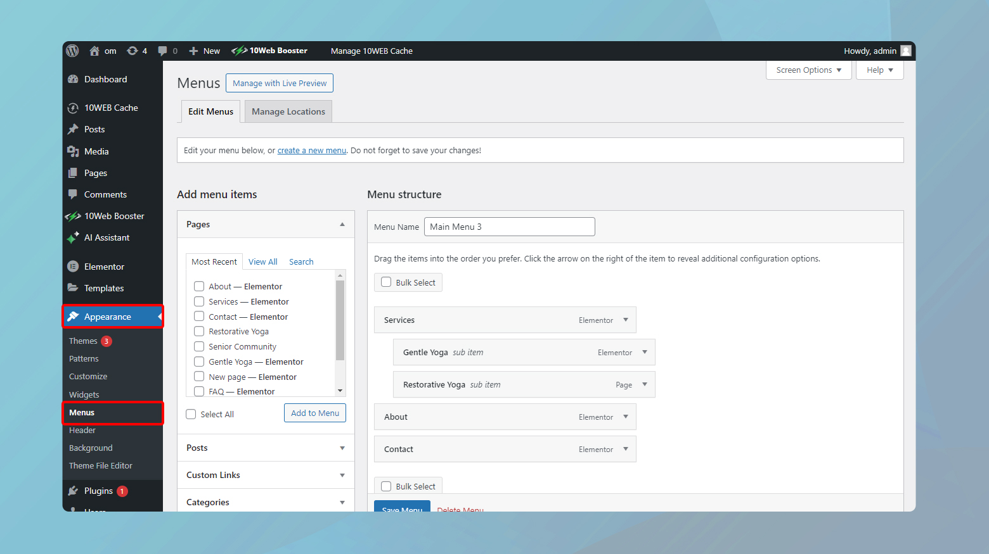Tick the Select All checkbox
The height and width of the screenshot is (554, 989).
tap(191, 414)
